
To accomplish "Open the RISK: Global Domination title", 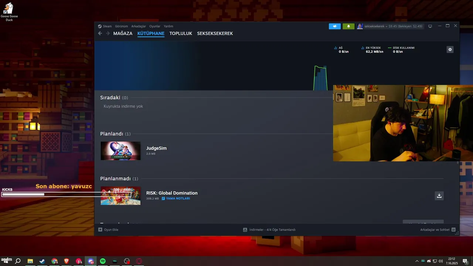I will 172,193.
